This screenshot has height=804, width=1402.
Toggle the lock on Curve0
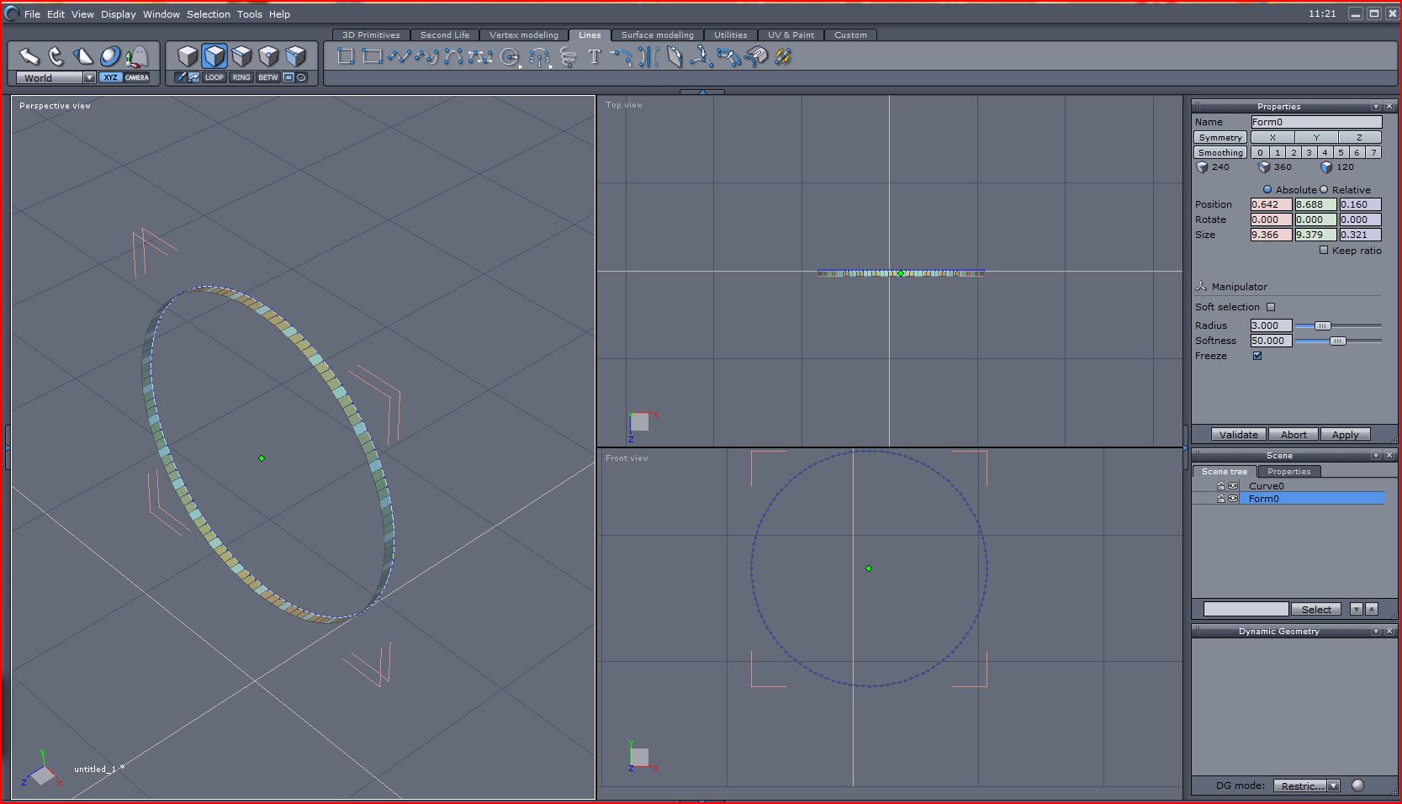tap(1220, 486)
